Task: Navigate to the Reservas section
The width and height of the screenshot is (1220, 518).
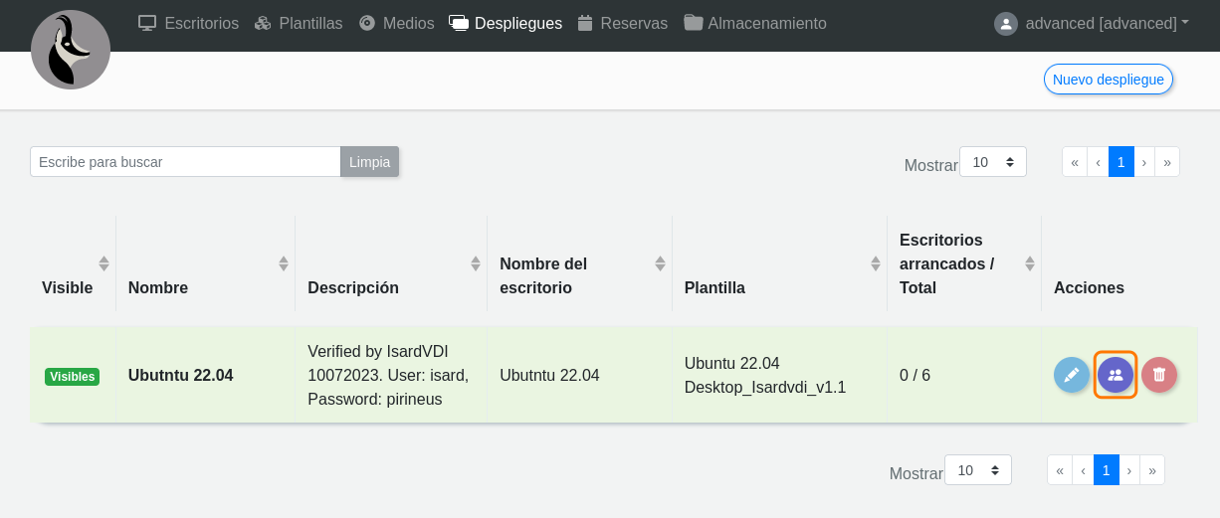Action: [x=622, y=24]
